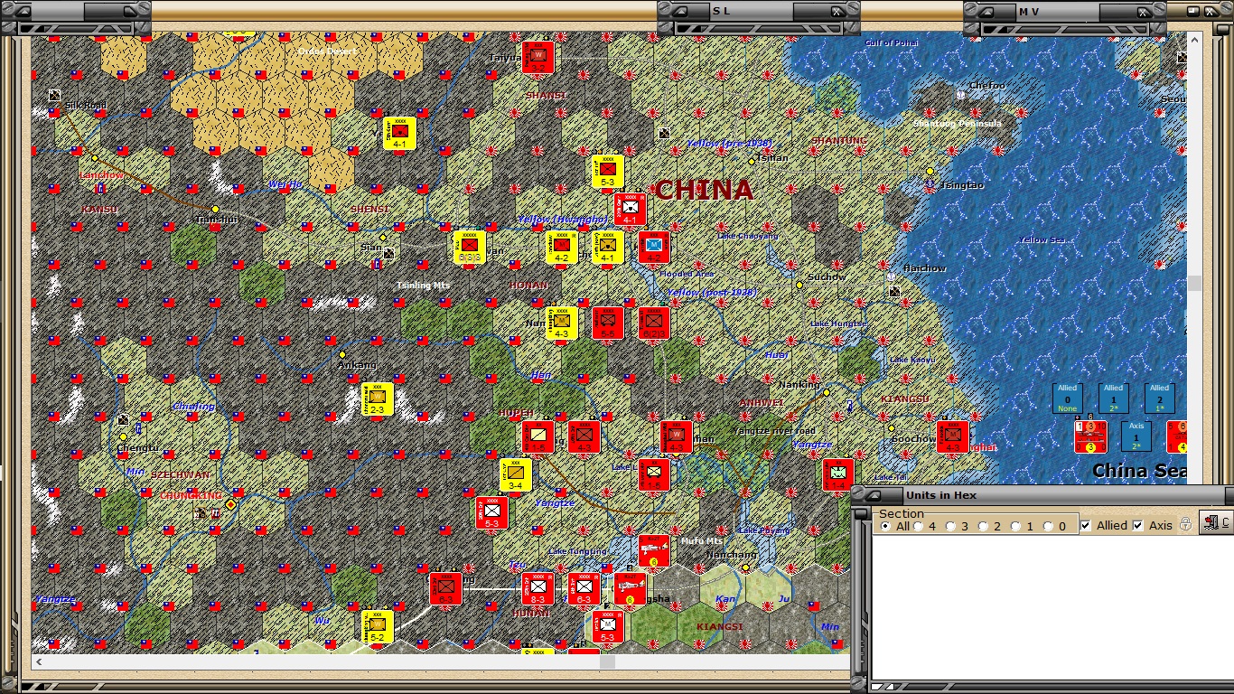Select the red 3-2 unit near Taiyuan
The width and height of the screenshot is (1234, 694).
click(x=538, y=57)
